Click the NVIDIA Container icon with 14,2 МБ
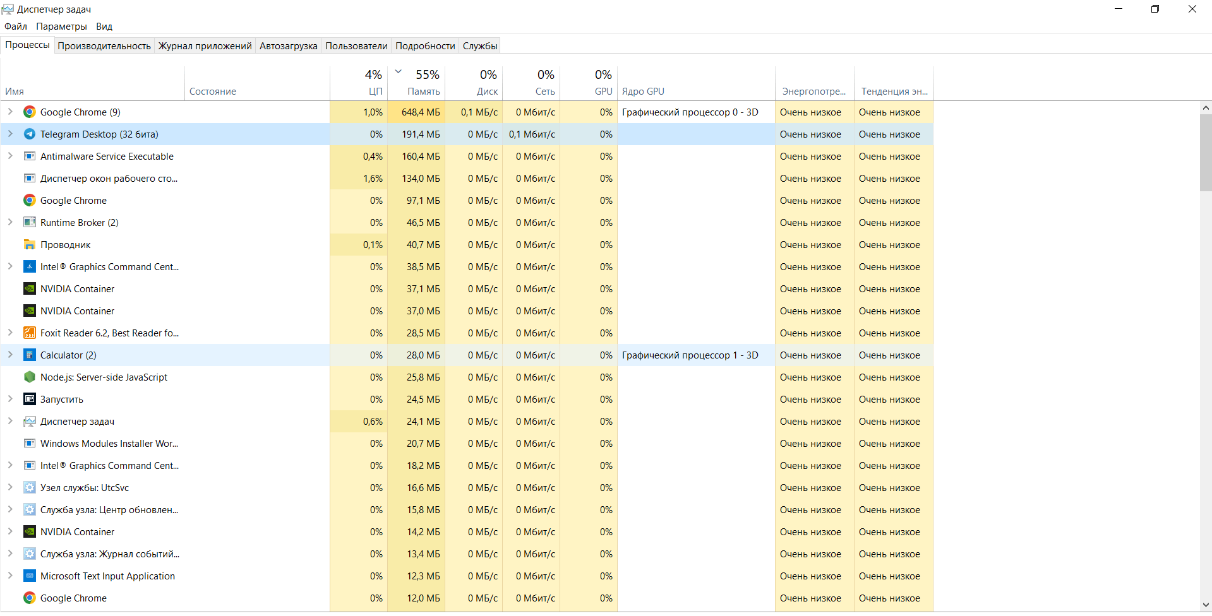The width and height of the screenshot is (1212, 616). tap(29, 532)
